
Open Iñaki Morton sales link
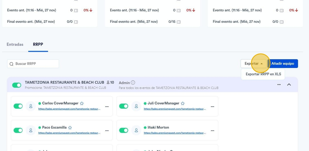(x=175, y=133)
